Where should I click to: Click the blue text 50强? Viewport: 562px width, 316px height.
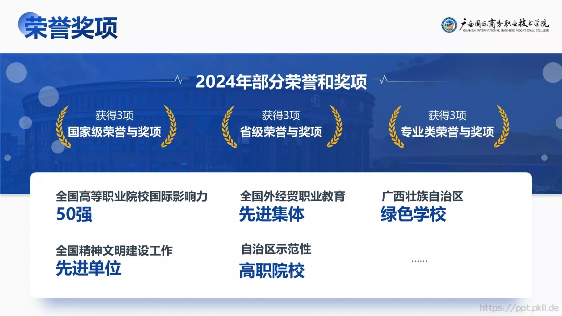coord(74,214)
